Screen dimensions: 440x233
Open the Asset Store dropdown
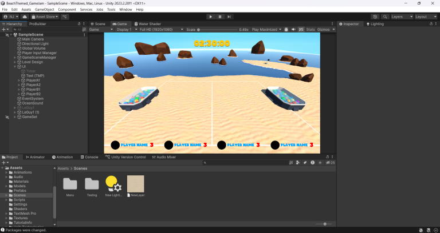point(45,17)
